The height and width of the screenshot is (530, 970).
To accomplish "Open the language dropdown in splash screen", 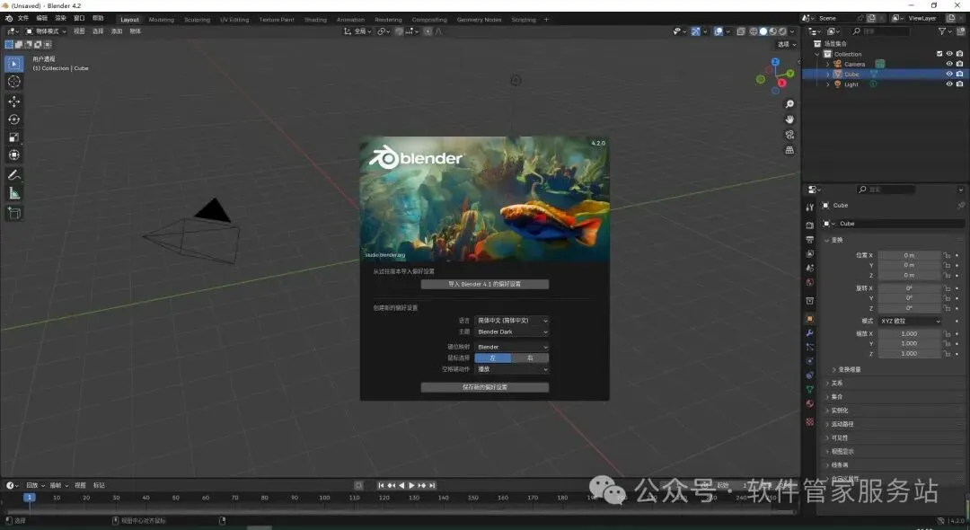I will coord(512,321).
